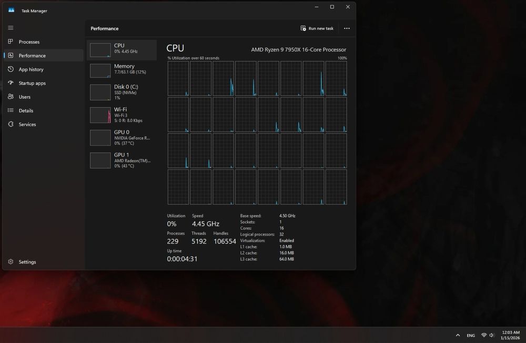Image resolution: width=526 pixels, height=343 pixels.
Task: Select the Wi-Fi resource thumbnail
Action: click(100, 115)
